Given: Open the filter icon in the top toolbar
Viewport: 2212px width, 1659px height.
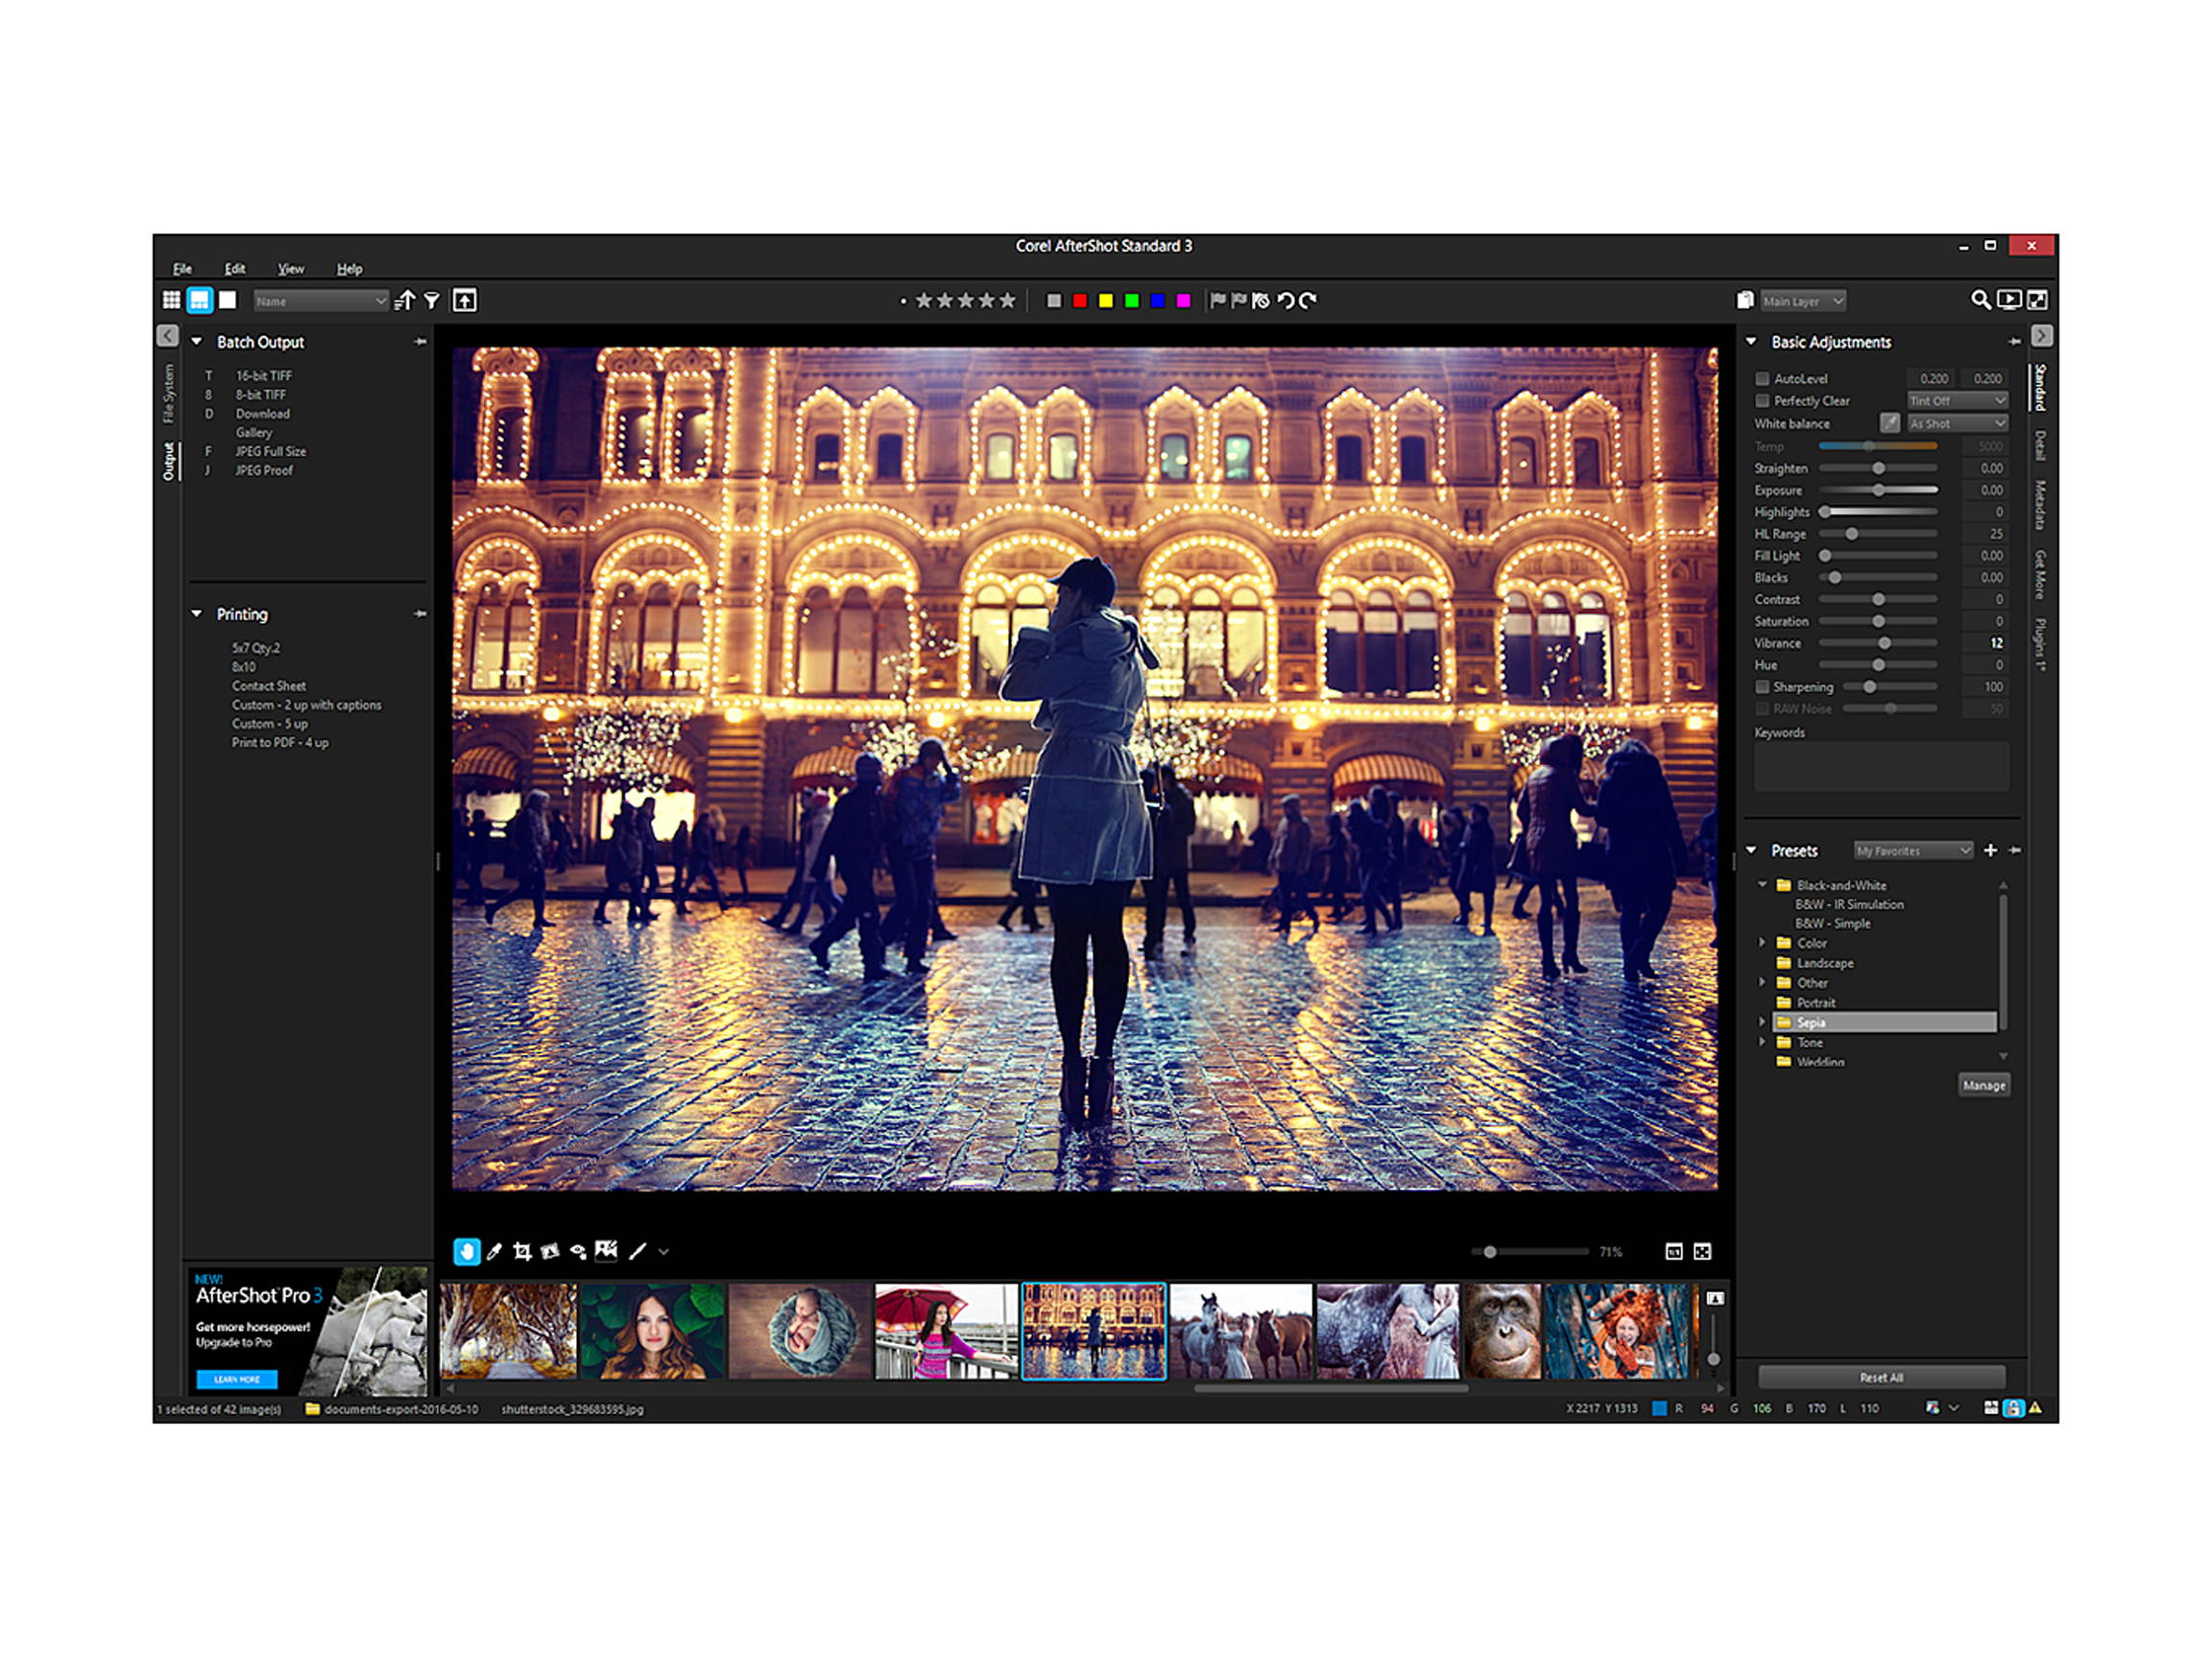Looking at the screenshot, I should 430,300.
